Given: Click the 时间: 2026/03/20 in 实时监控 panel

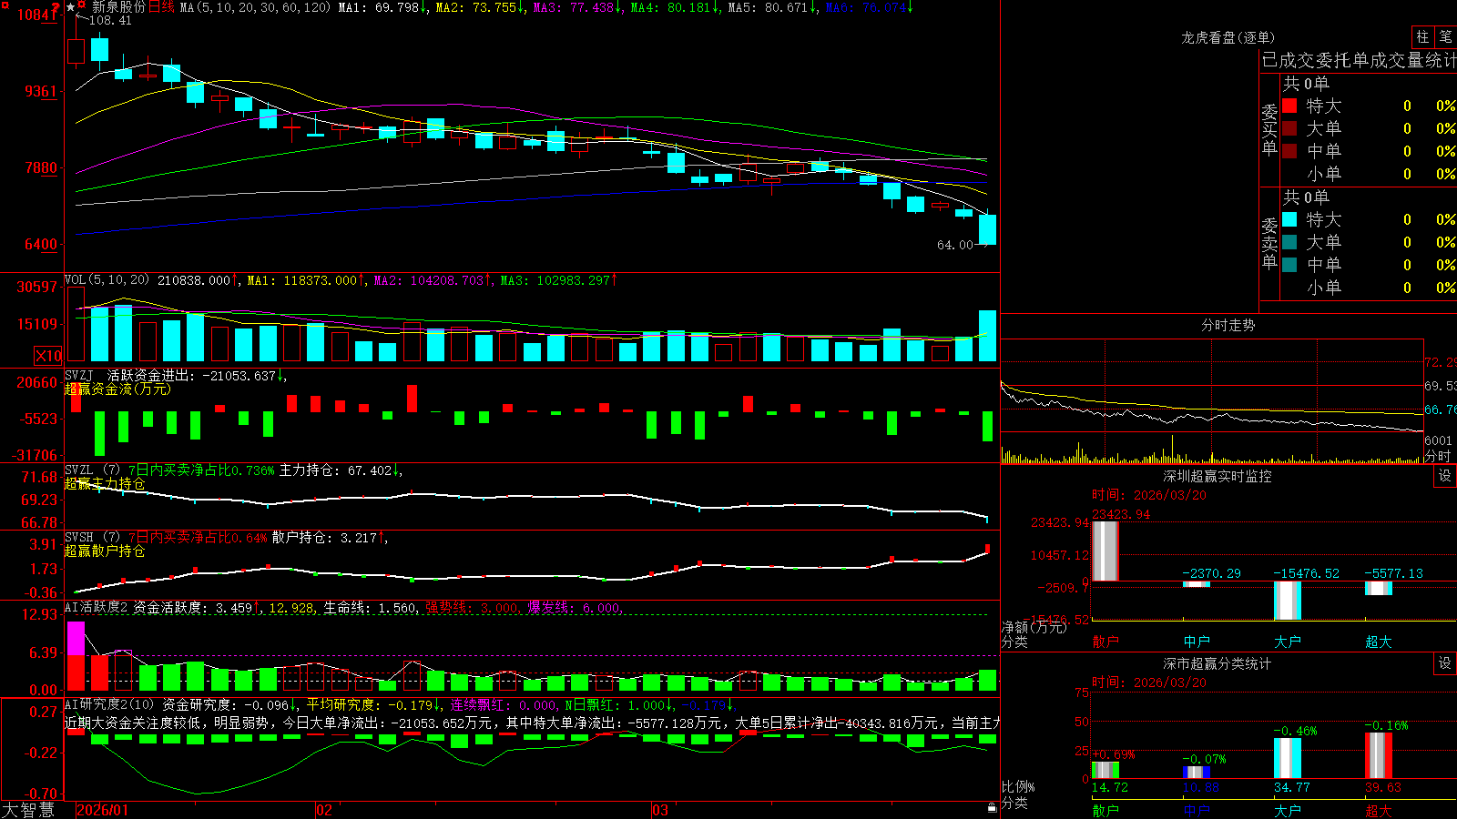Looking at the screenshot, I should pos(1149,495).
